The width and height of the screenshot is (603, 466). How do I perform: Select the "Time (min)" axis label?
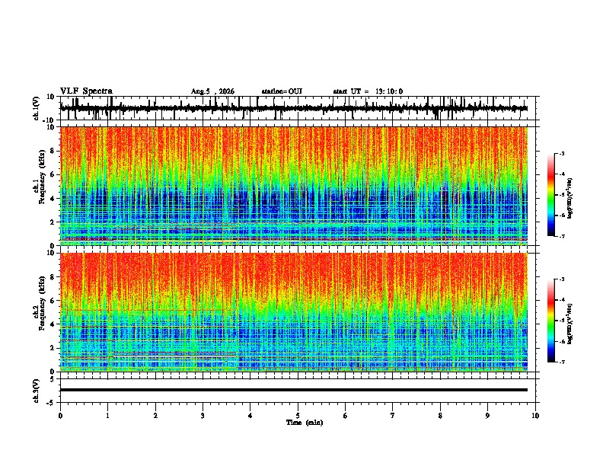305,423
